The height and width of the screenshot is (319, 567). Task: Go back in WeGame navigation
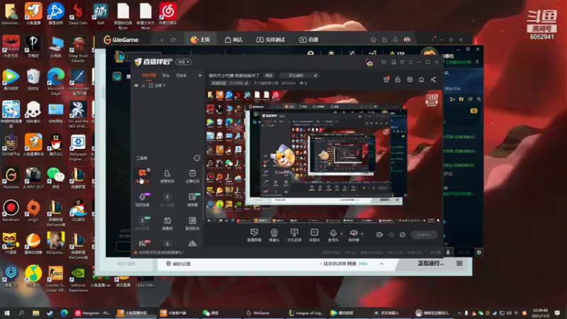click(162, 40)
